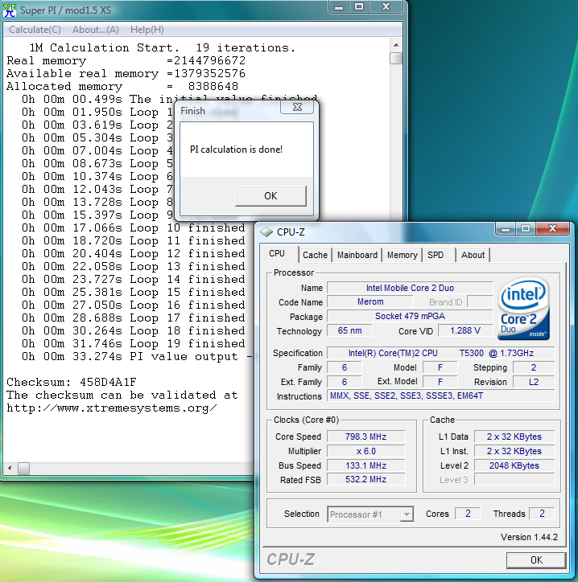Click the horizontal scrollbar left arrow in Super PI
This screenshot has width=578, height=582.
[10, 469]
